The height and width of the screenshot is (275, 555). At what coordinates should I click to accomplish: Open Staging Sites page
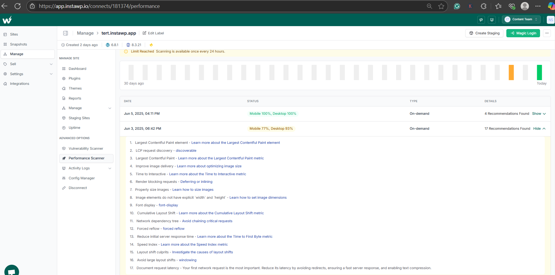[x=79, y=118]
